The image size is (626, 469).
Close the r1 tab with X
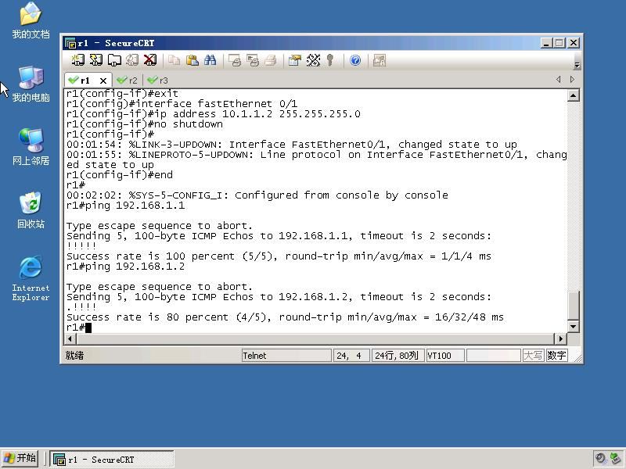tap(103, 81)
